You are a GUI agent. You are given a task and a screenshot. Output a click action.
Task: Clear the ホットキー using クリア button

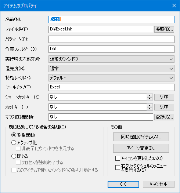164,107
